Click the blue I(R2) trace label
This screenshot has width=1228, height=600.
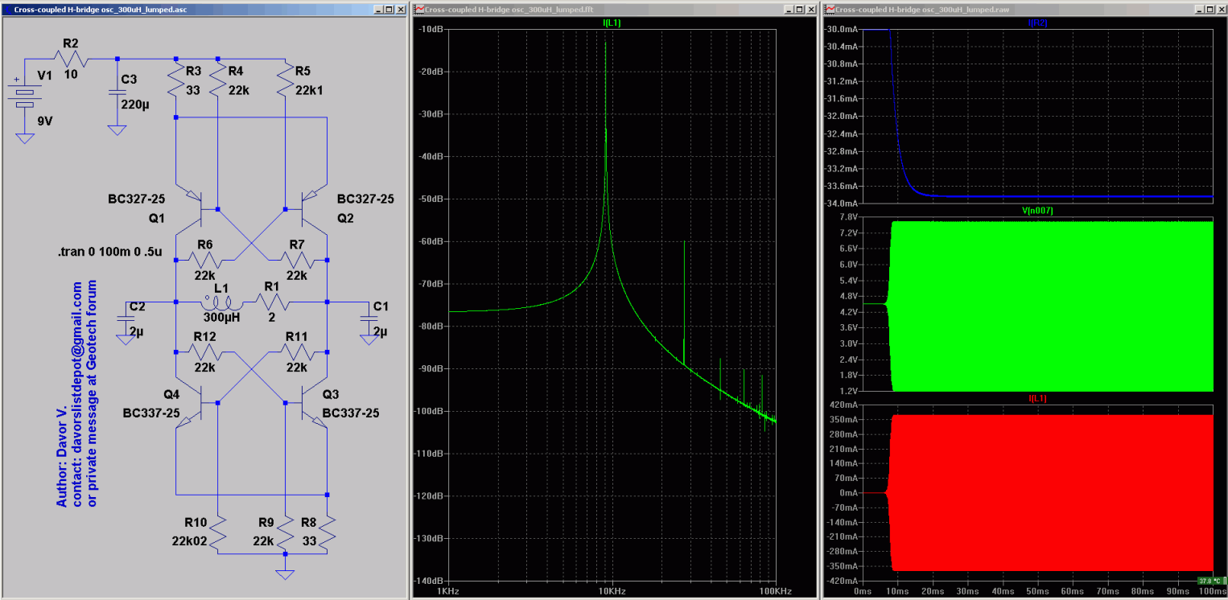[x=1037, y=23]
